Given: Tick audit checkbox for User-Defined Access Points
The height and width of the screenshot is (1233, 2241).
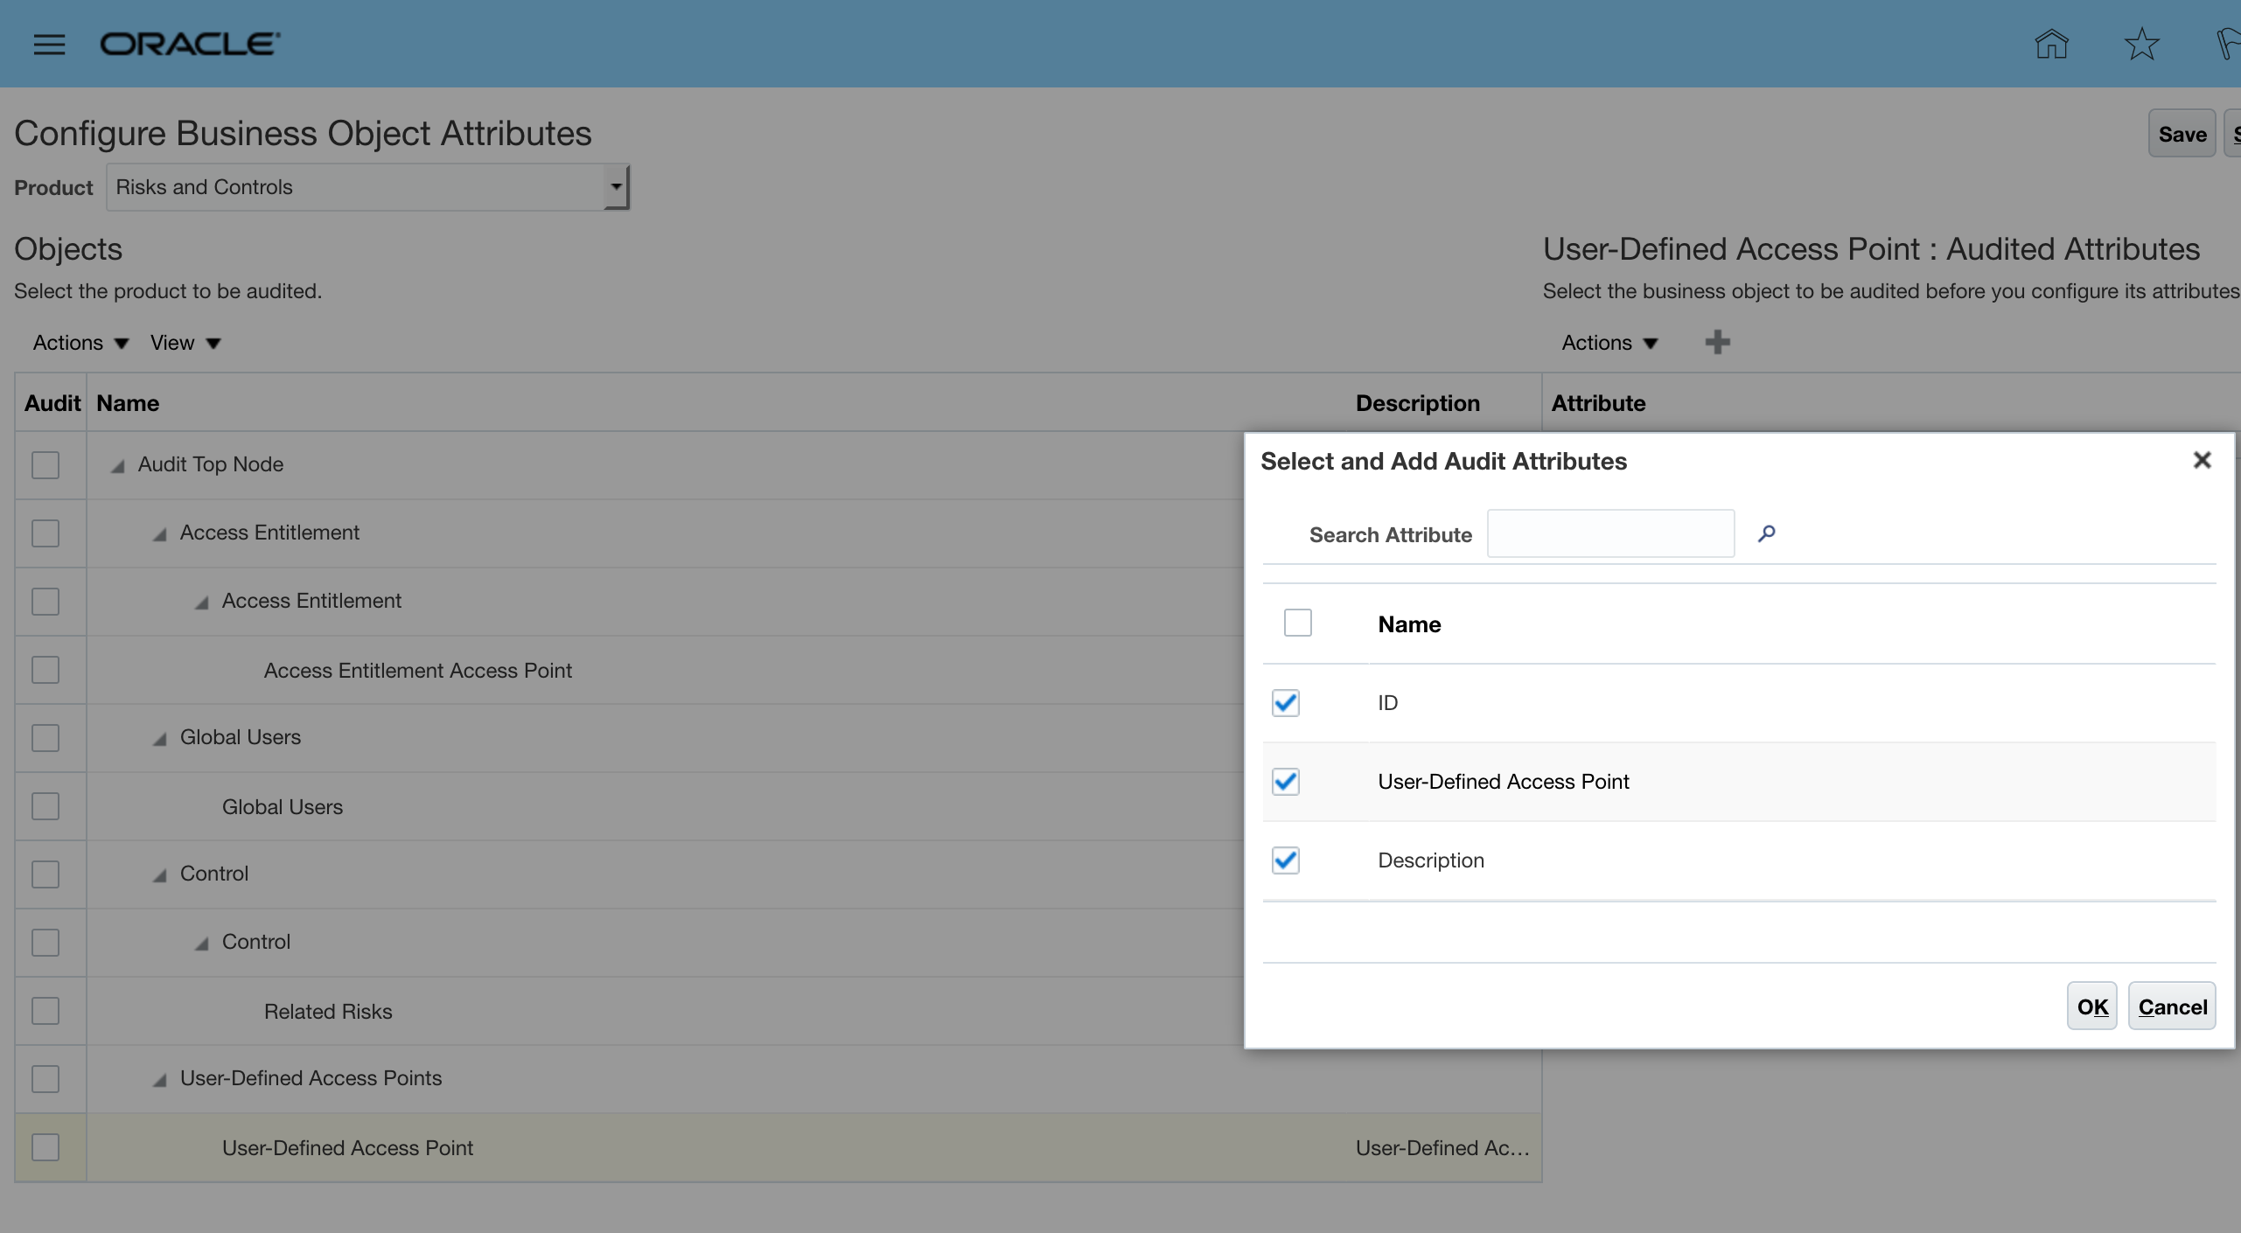Looking at the screenshot, I should [x=45, y=1078].
